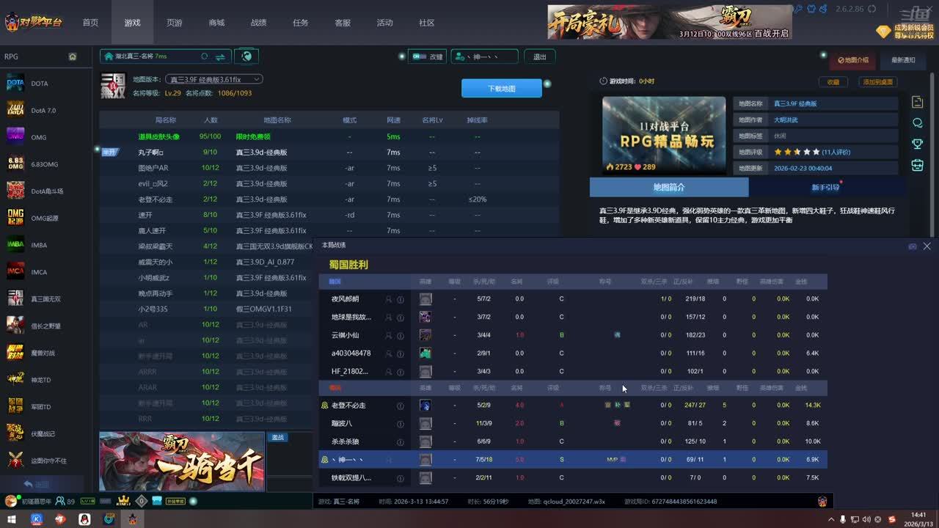Open the trophy icon in right rail
The image size is (939, 528).
[917, 144]
